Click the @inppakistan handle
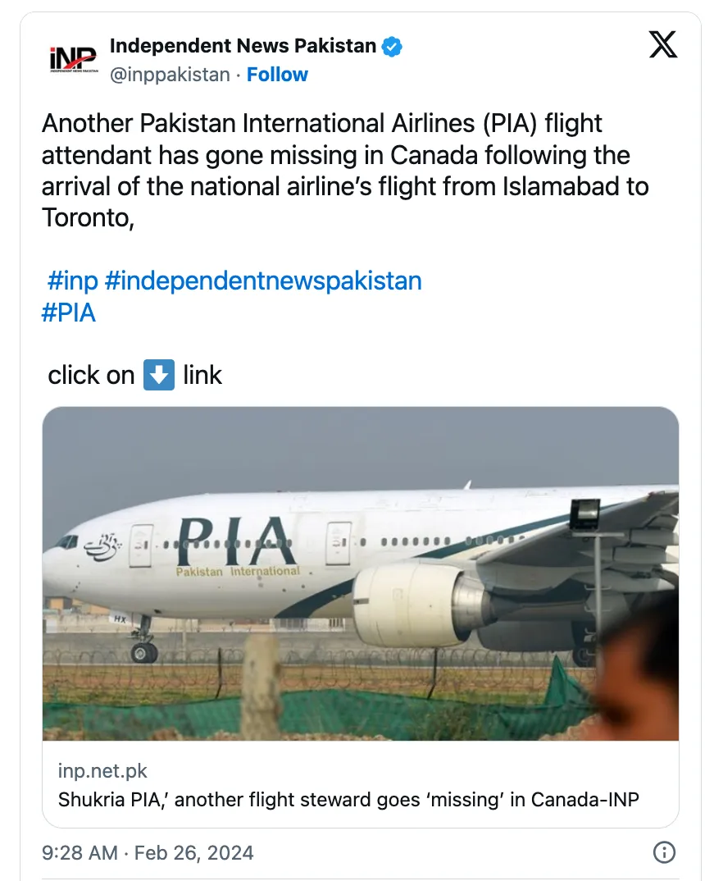 [x=170, y=75]
